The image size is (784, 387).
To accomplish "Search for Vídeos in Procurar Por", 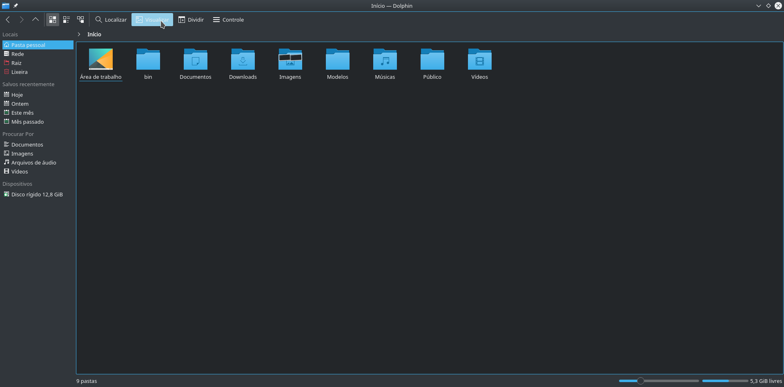I will [x=38, y=171].
